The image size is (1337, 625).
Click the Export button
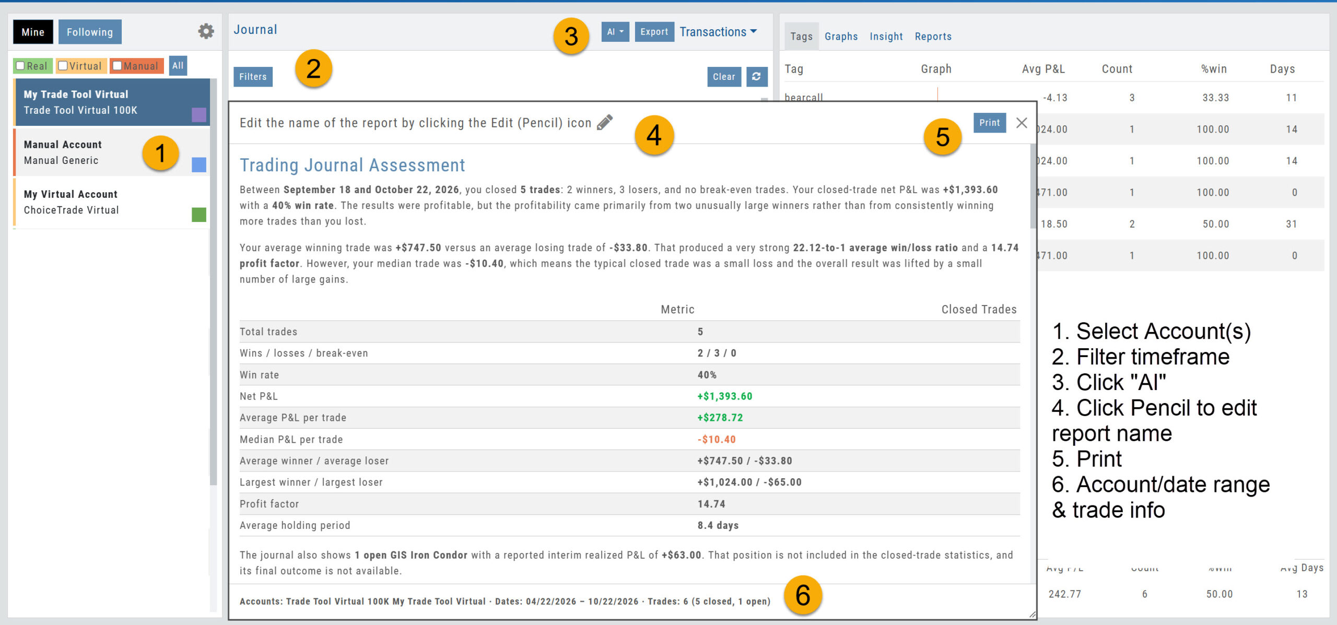pyautogui.click(x=654, y=32)
